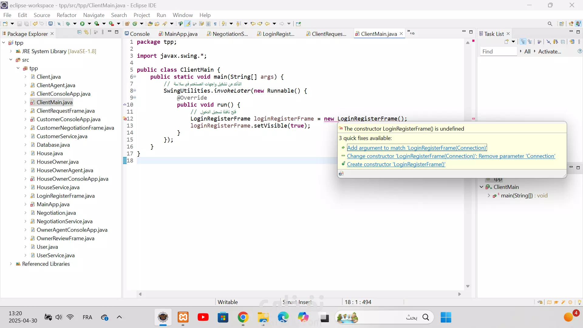This screenshot has width=583, height=328.
Task: Switch to MainApp.java editor tab
Action: click(178, 34)
